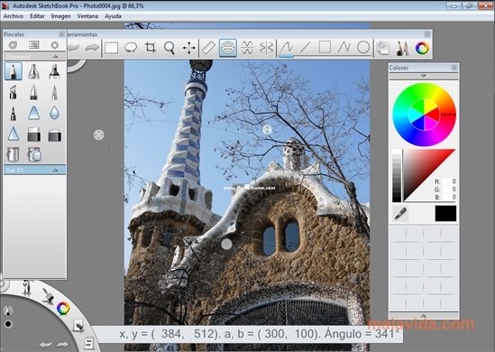This screenshot has width=495, height=352.
Task: Select the soft rounded eraser
Action: (x=54, y=134)
